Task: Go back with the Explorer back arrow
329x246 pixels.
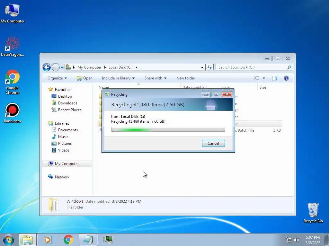Action: 47,67
